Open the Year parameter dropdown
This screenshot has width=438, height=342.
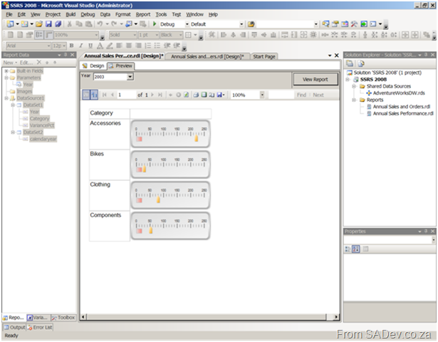click(130, 76)
